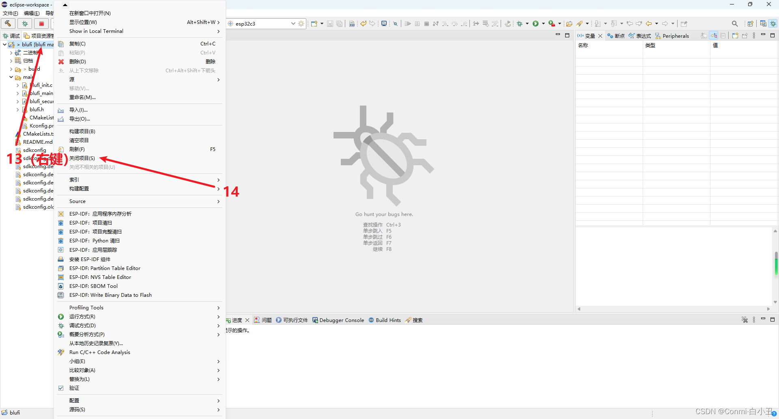Click the Open Element folder icon
Viewport: 779px width, 419px height.
tap(569, 24)
